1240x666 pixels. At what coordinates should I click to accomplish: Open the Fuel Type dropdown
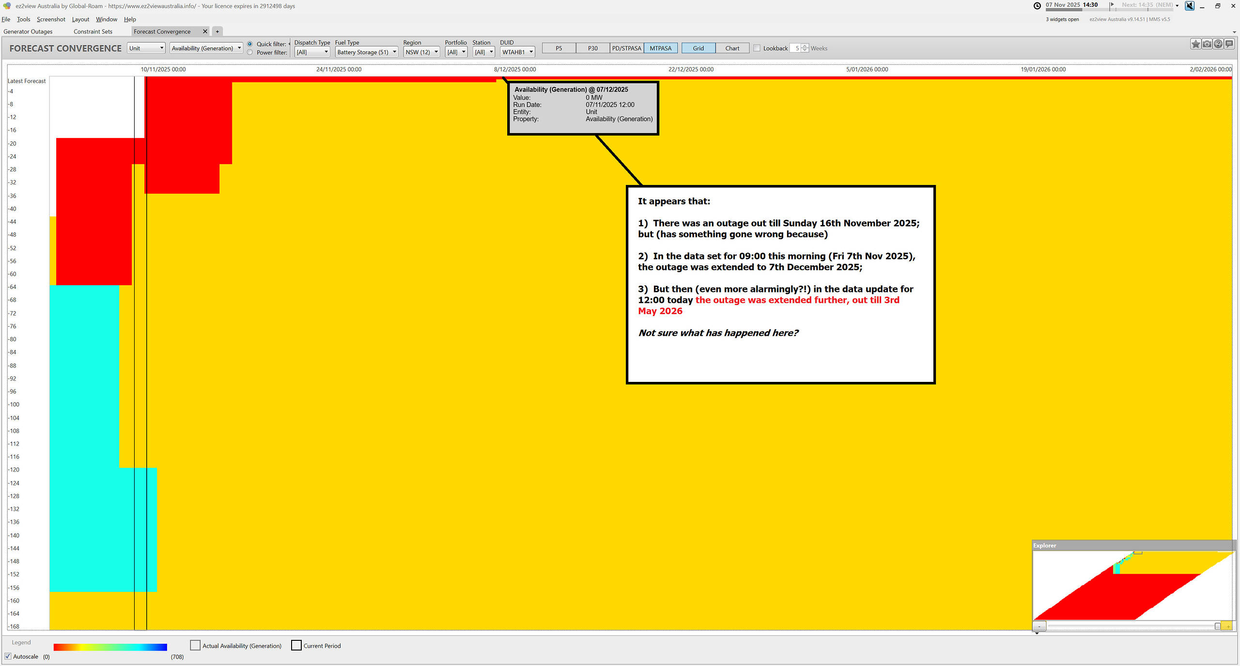coord(367,52)
